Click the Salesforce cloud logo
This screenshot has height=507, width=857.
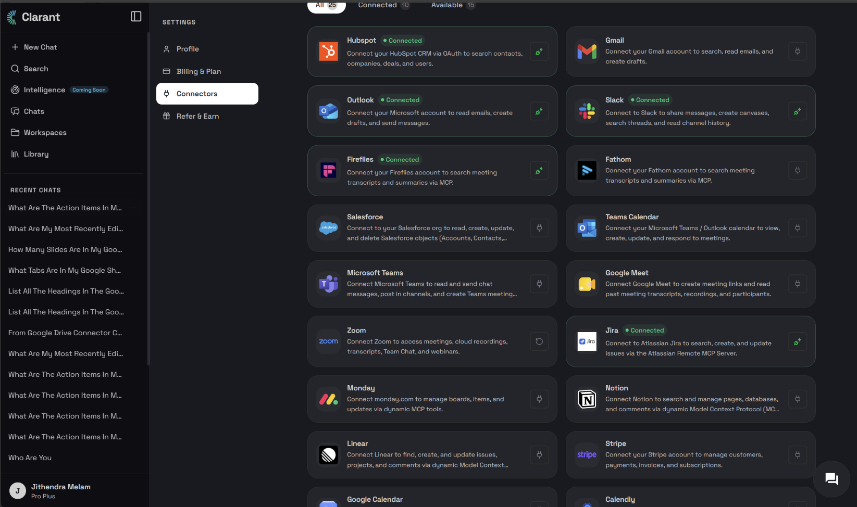(329, 228)
